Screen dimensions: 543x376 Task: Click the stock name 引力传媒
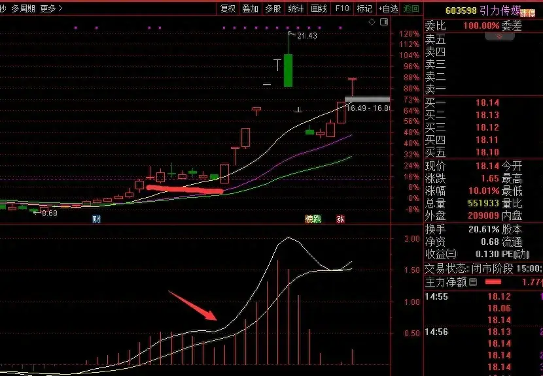coord(500,10)
